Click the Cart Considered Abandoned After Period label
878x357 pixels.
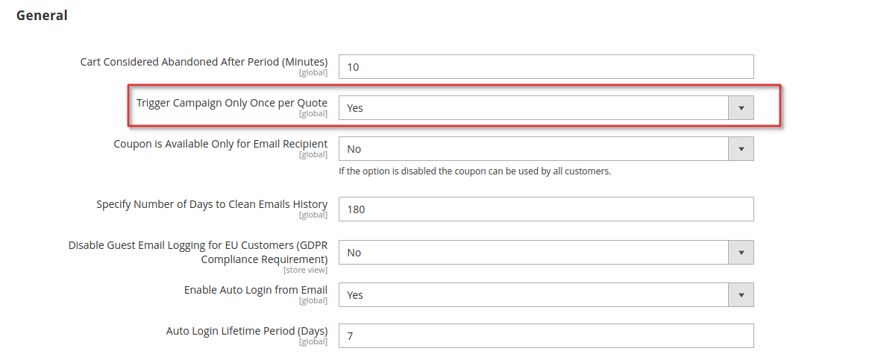pyautogui.click(x=204, y=62)
